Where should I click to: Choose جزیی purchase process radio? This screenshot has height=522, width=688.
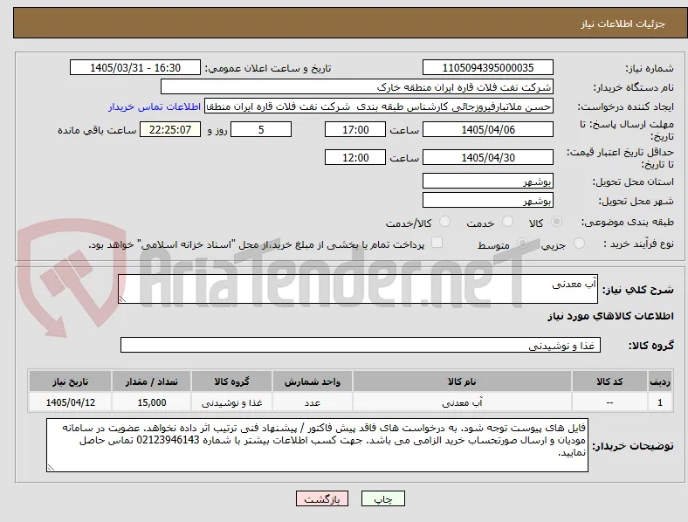point(579,243)
